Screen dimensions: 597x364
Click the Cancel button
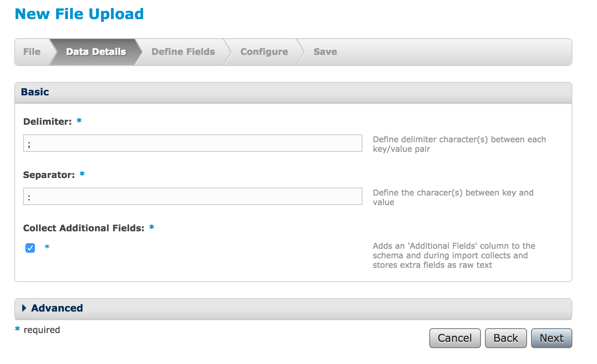click(x=455, y=338)
